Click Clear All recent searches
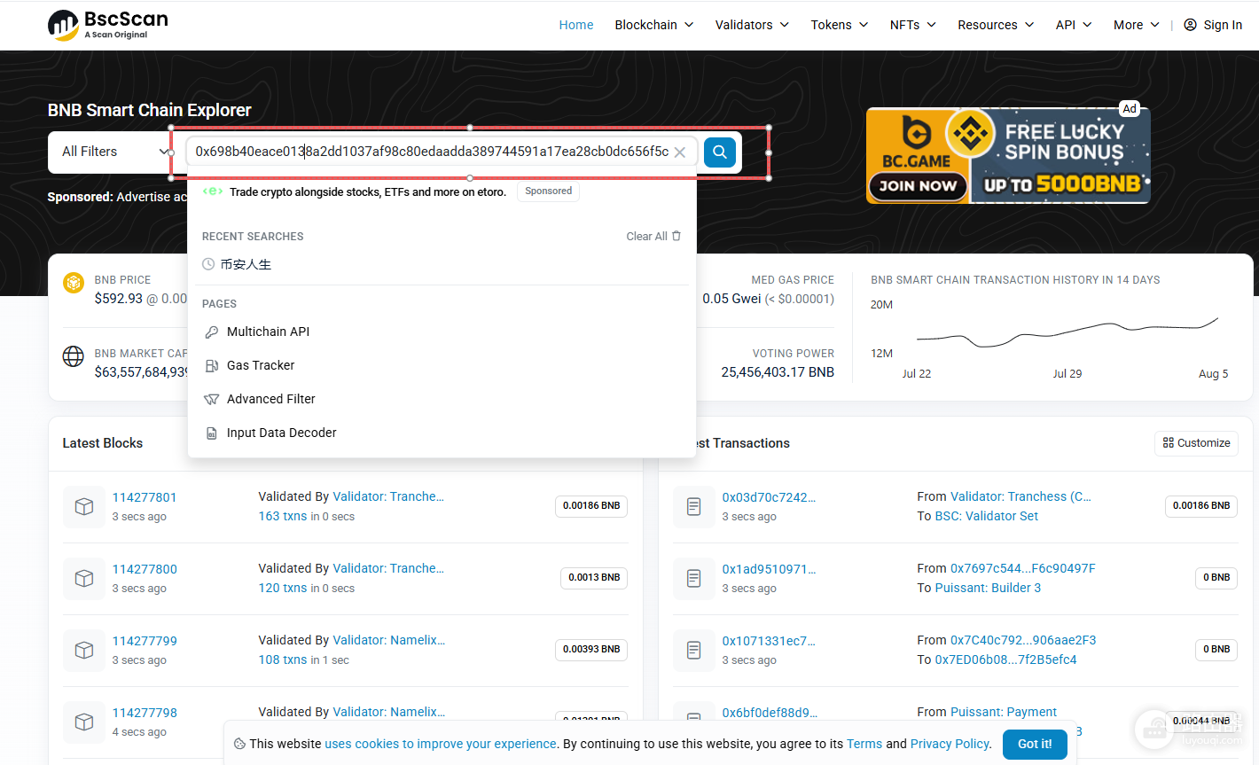The width and height of the screenshot is (1259, 765). [x=653, y=237]
